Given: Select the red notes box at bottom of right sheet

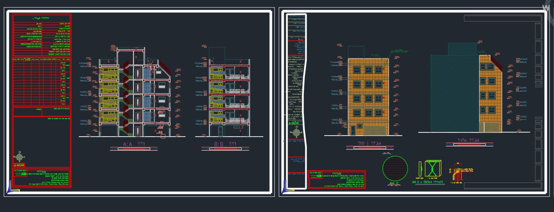Looking at the screenshot, I should pyautogui.click(x=336, y=179).
